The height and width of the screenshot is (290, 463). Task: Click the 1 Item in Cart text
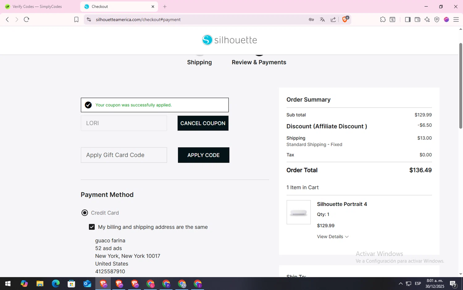tap(302, 187)
